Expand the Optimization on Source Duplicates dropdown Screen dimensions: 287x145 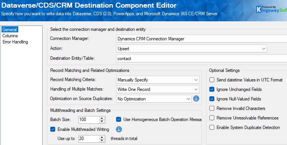[154, 99]
